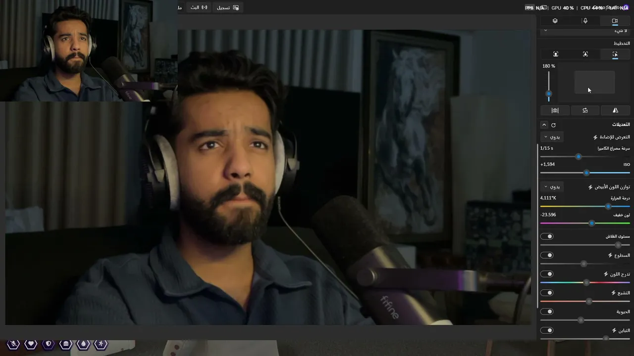The height and width of the screenshot is (356, 634).
Task: Toggle the تدرج اللون hue switch
Action: point(547,274)
